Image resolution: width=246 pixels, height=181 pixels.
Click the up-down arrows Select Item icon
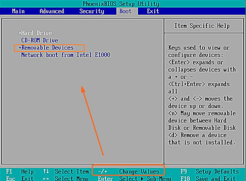46,171
